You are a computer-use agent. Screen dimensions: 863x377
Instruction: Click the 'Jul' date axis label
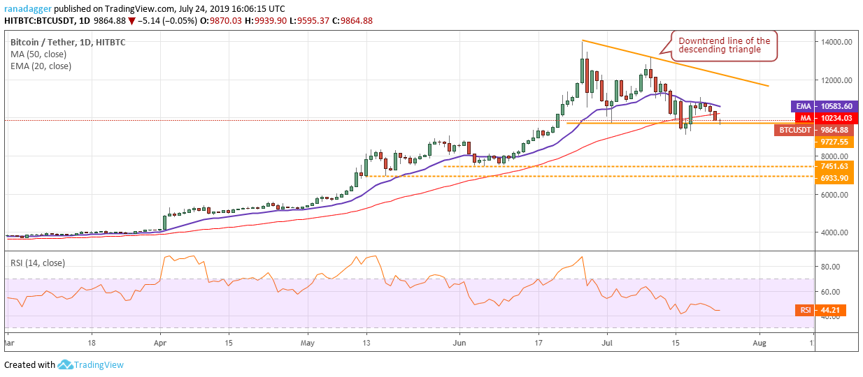pyautogui.click(x=607, y=343)
